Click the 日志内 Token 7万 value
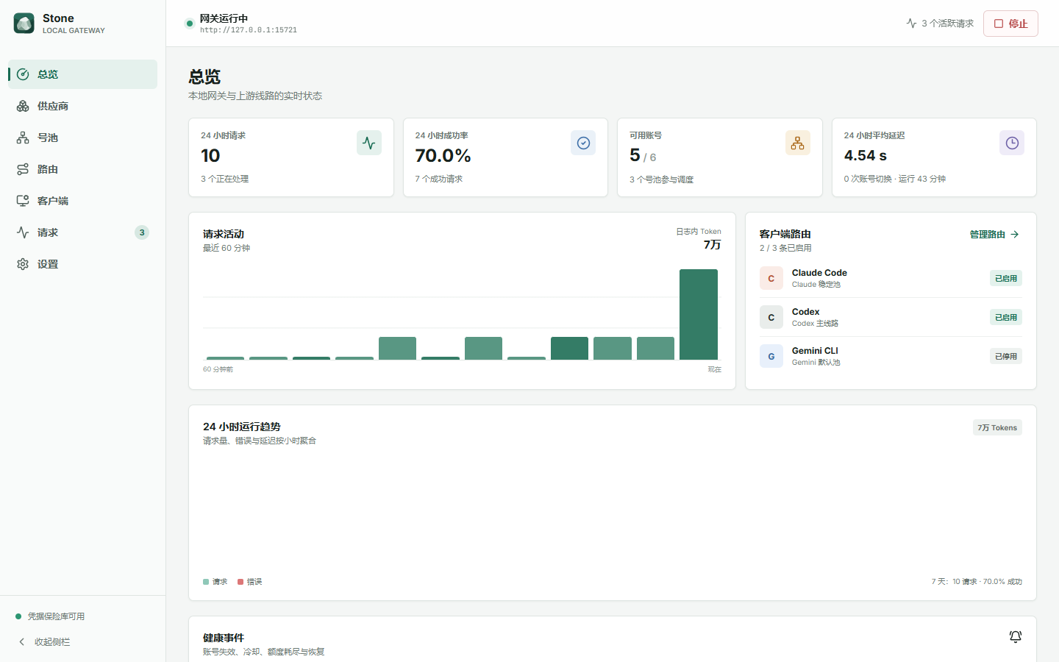The image size is (1059, 662). coord(712,245)
